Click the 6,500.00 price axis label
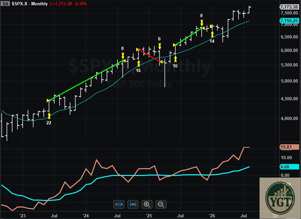The width and height of the screenshot is (301, 219). pos(289,37)
